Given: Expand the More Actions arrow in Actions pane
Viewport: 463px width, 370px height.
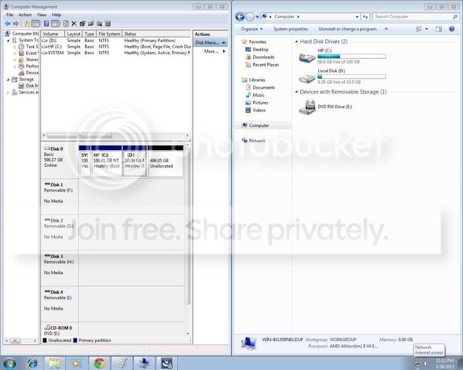Looking at the screenshot, I should click(224, 52).
